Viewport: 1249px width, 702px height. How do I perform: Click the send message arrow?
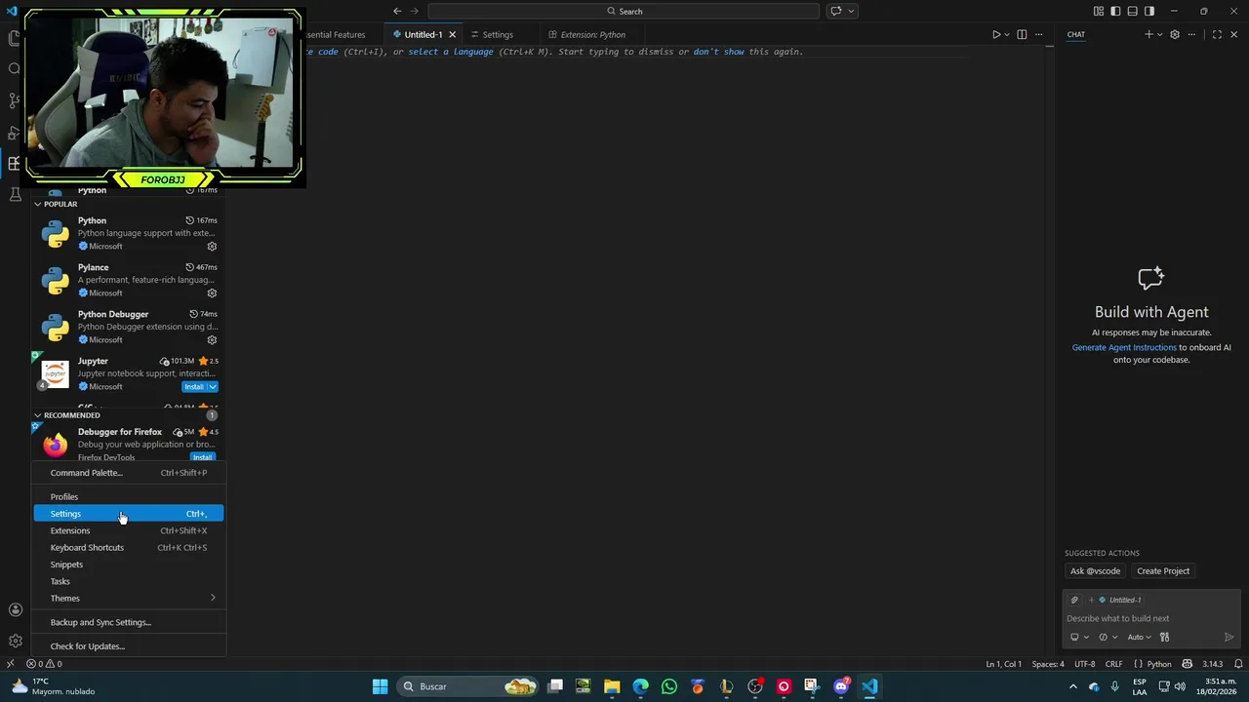[x=1229, y=638]
